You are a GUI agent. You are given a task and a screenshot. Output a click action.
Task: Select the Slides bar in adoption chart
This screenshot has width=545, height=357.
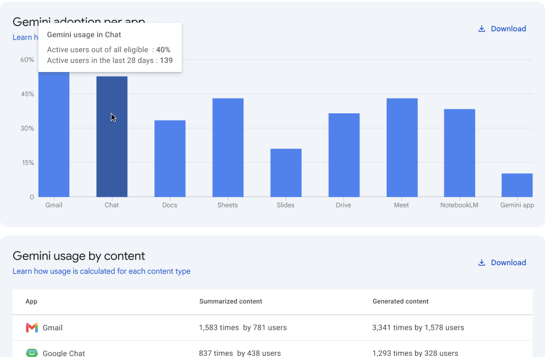(286, 173)
